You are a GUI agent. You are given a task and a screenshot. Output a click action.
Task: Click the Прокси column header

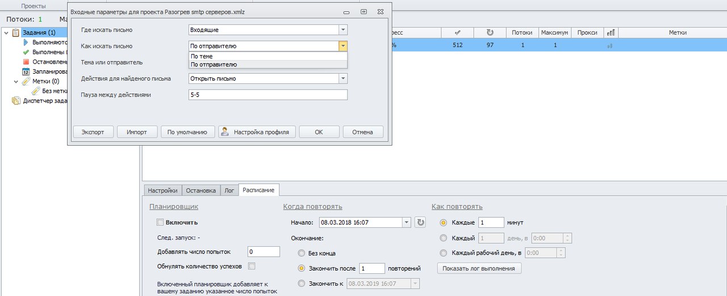tap(587, 33)
